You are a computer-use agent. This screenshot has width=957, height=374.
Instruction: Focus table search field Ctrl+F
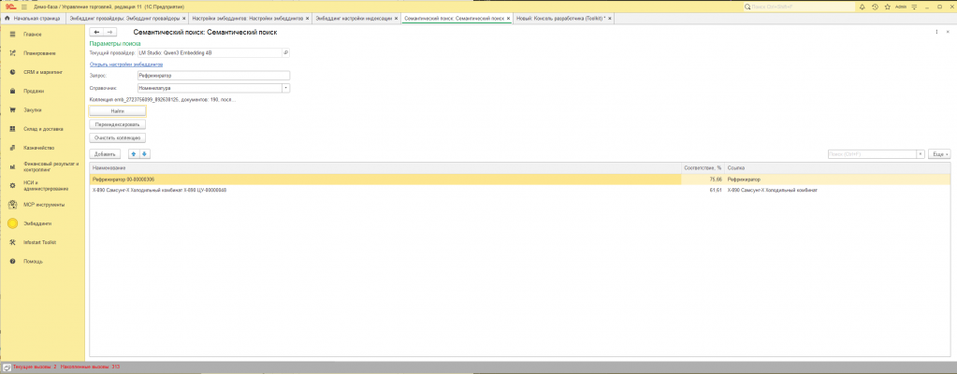click(872, 154)
